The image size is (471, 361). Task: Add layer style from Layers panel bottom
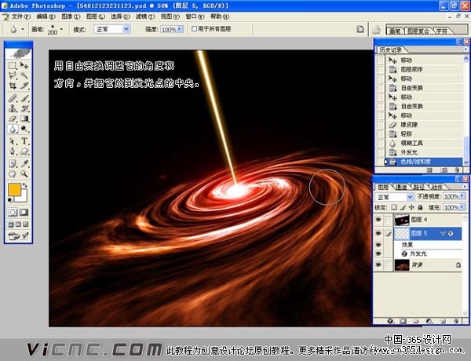(x=390, y=321)
